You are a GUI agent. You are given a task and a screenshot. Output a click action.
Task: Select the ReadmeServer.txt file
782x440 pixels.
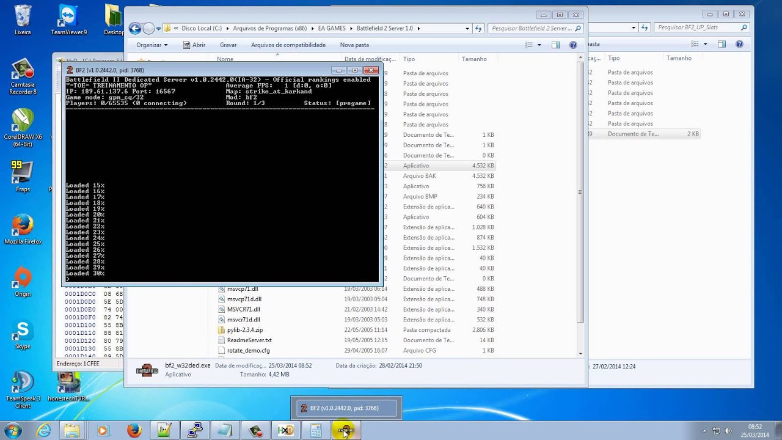[x=249, y=340]
